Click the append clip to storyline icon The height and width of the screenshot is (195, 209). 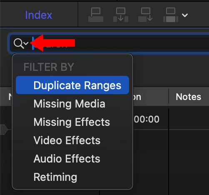(x=145, y=15)
